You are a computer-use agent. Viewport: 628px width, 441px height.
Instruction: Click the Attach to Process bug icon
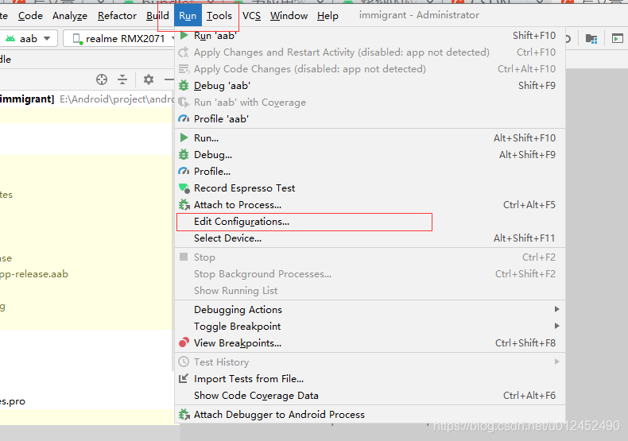click(184, 205)
